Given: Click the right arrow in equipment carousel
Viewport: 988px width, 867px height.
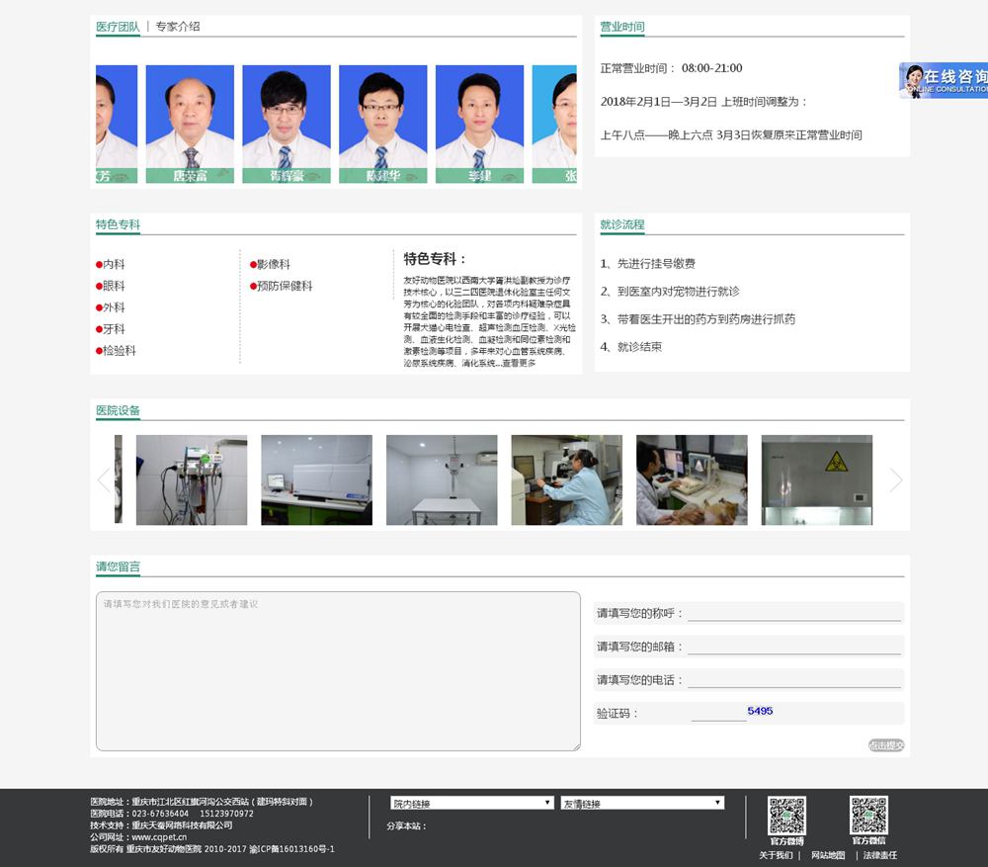Looking at the screenshot, I should (895, 480).
